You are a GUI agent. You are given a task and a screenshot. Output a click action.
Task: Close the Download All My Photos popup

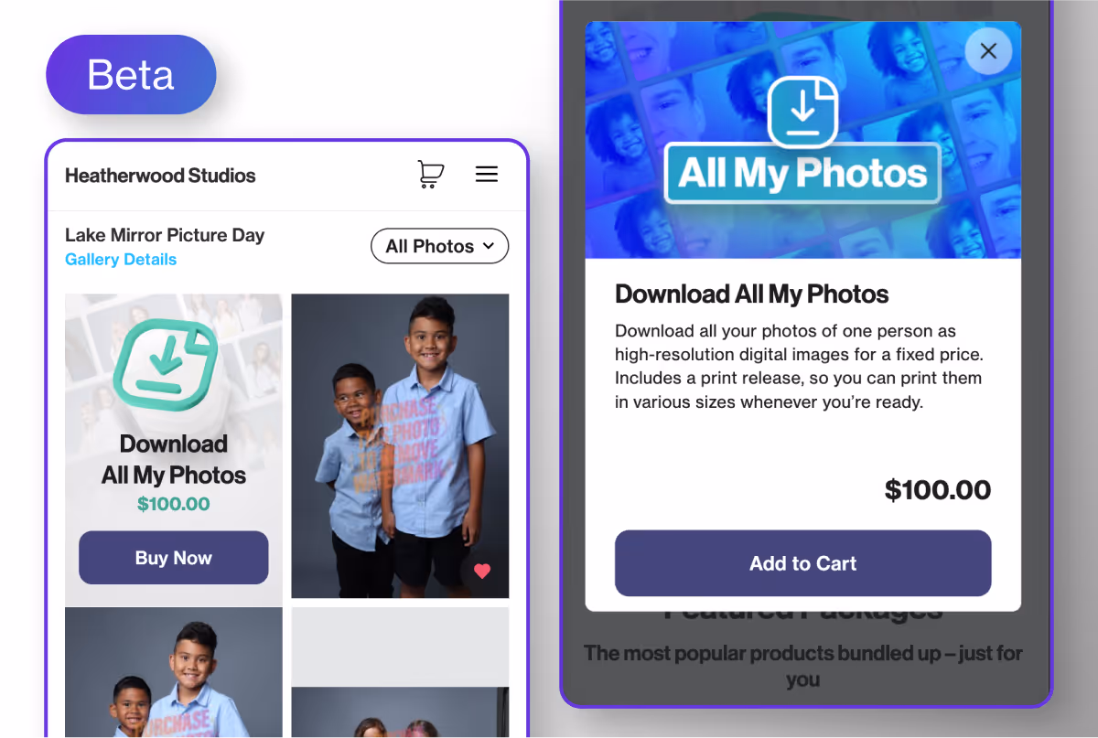[x=988, y=51]
